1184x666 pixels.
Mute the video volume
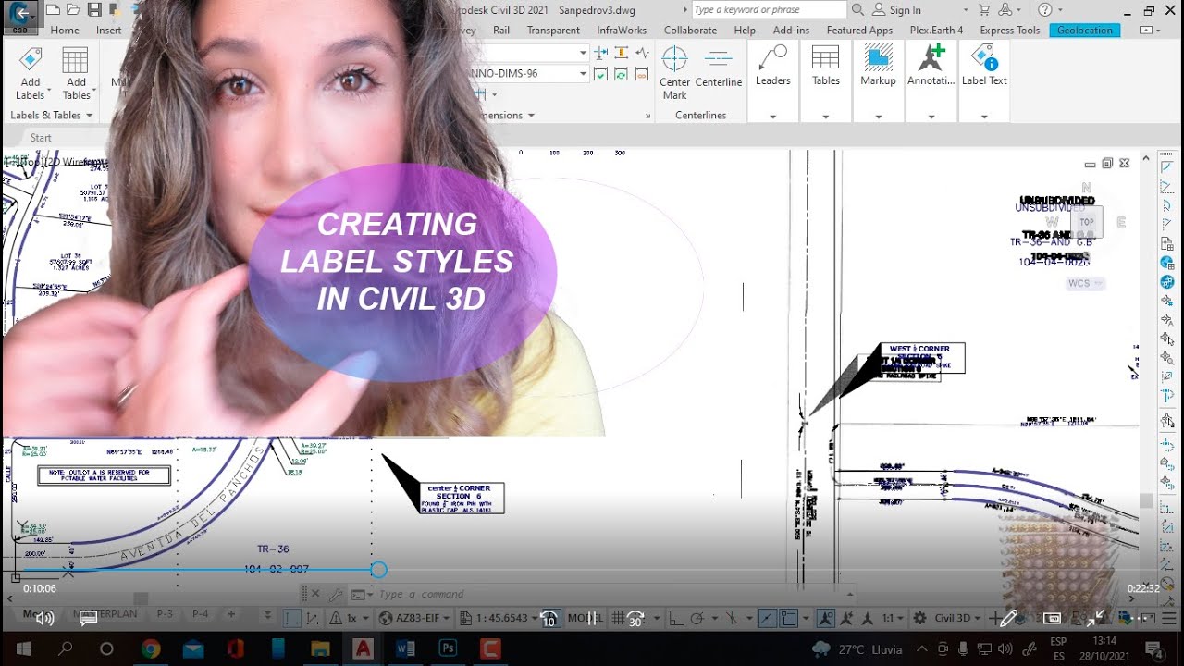(x=44, y=618)
